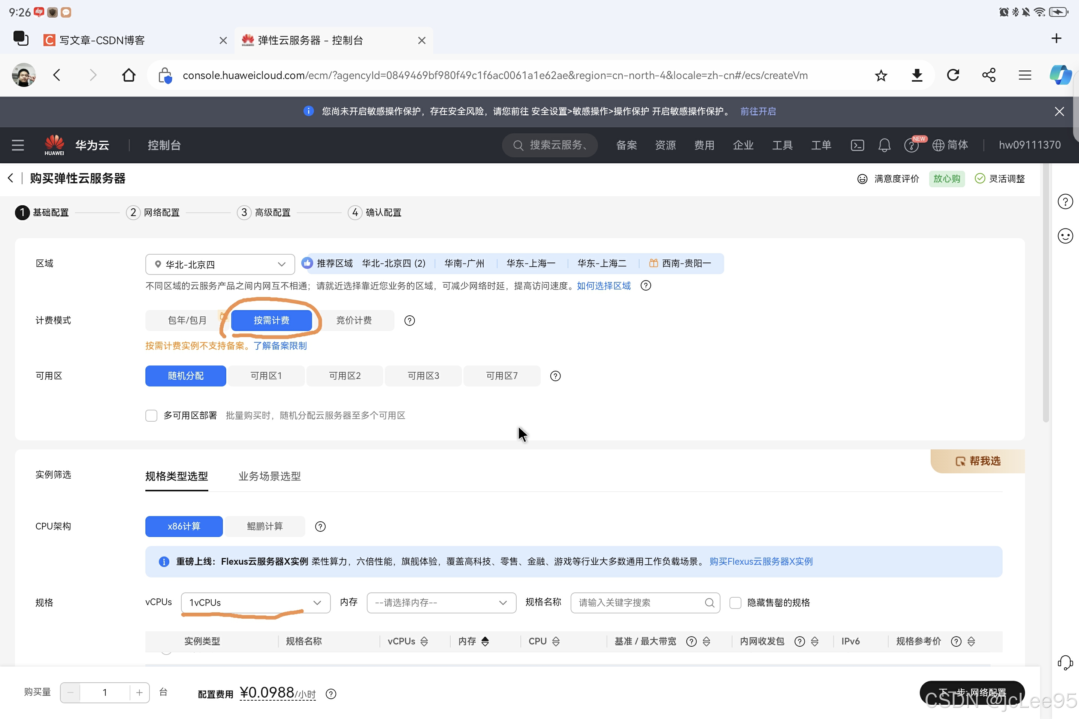The width and height of the screenshot is (1079, 719).
Task: Select 鲲鹏计算 CPU architecture button
Action: pos(265,527)
